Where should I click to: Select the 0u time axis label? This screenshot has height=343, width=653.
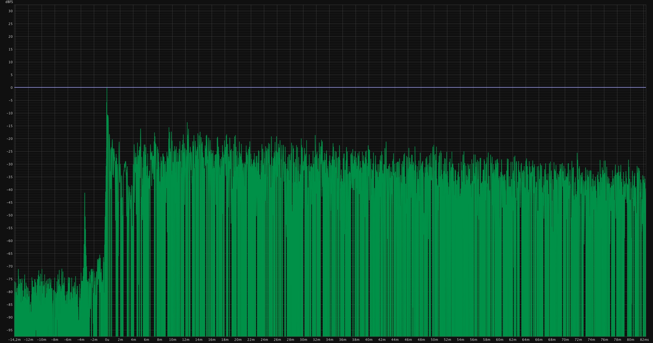pyautogui.click(x=107, y=340)
